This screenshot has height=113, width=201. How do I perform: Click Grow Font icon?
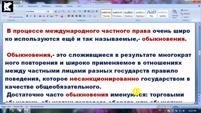(56, 12)
